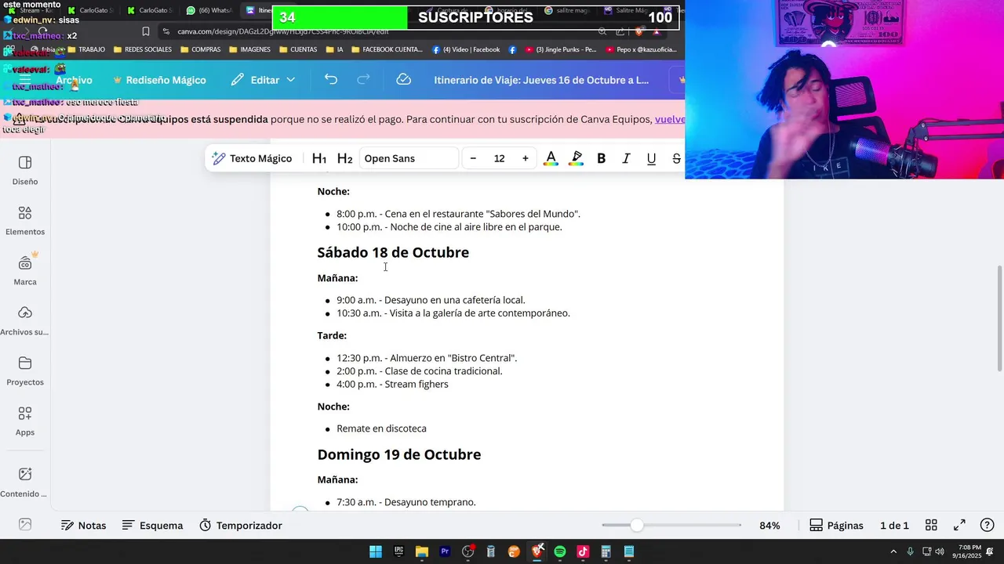This screenshot has height=564, width=1004.
Task: Toggle underline formatting
Action: point(651,158)
